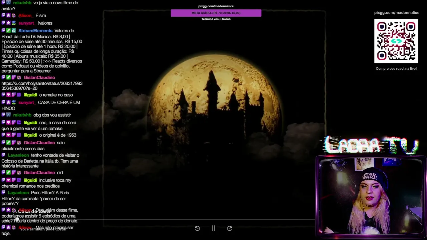Click the flower badge on sunyart_'s '!valores' message

pyautogui.click(x=14, y=23)
